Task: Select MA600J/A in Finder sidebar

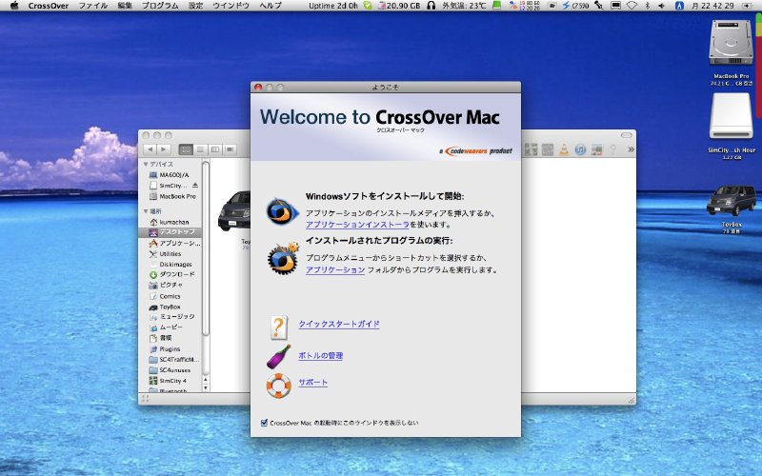Action: click(x=174, y=175)
